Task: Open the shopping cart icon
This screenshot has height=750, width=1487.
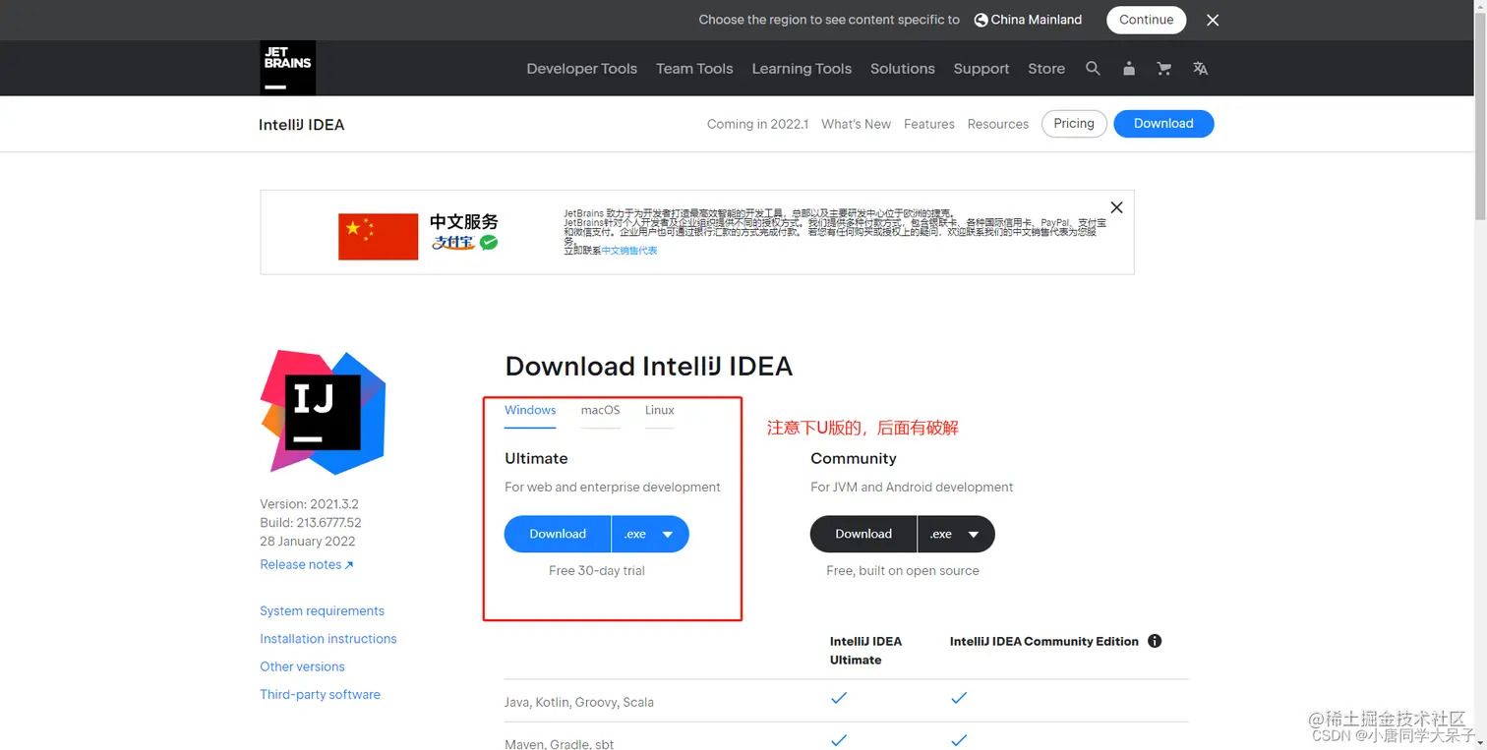Action: point(1164,68)
